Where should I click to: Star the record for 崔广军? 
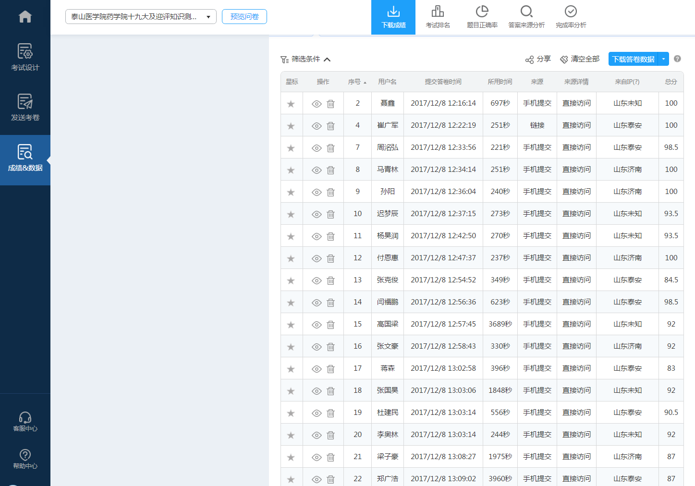(291, 126)
